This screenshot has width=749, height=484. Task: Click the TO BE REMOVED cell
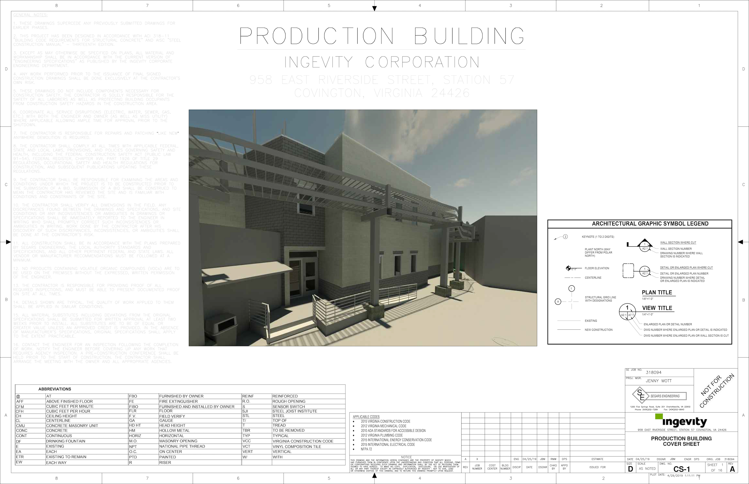pos(308,430)
